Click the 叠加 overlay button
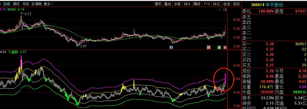The width and height of the screenshot is (307, 109). pos(168,4)
